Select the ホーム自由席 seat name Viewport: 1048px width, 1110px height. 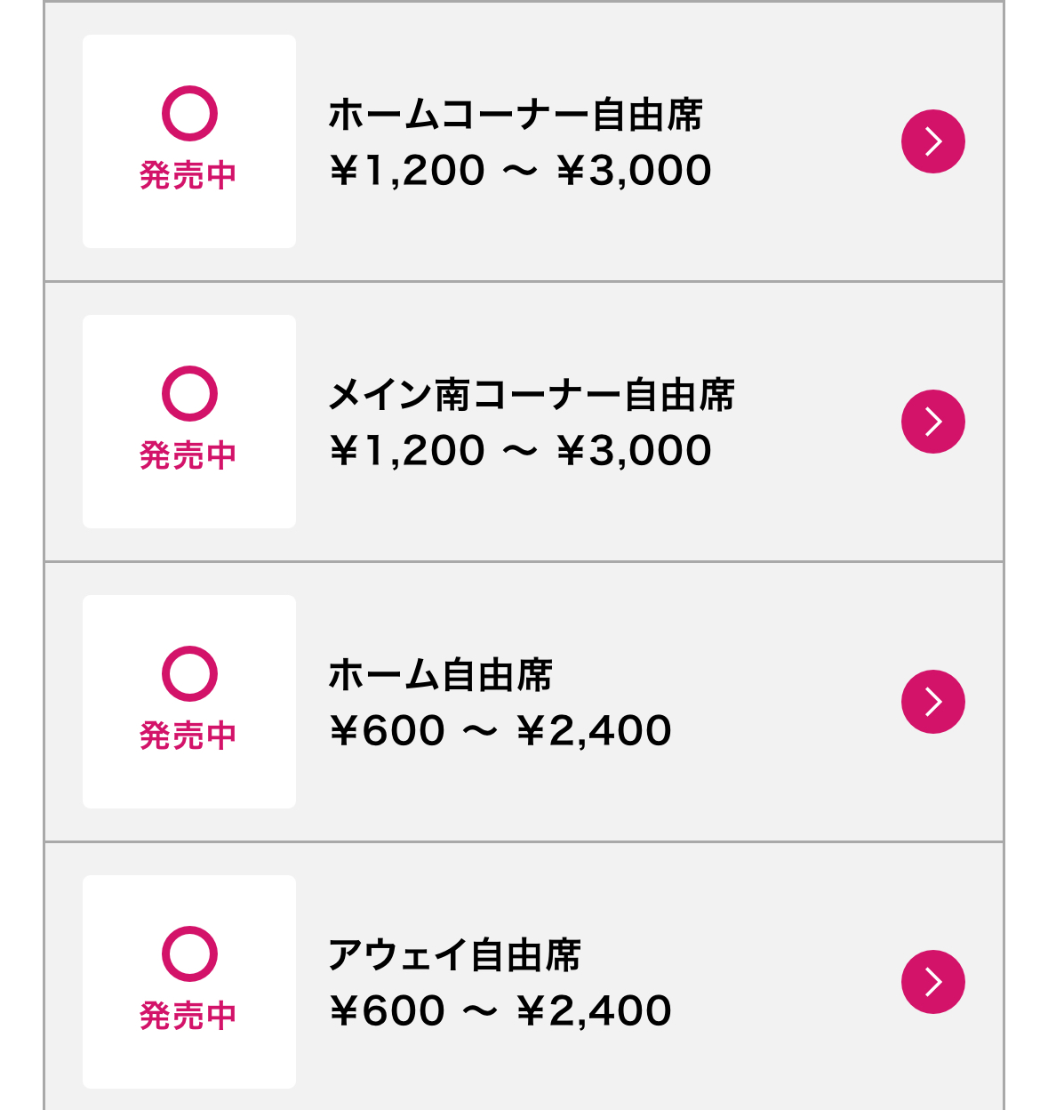(x=440, y=675)
